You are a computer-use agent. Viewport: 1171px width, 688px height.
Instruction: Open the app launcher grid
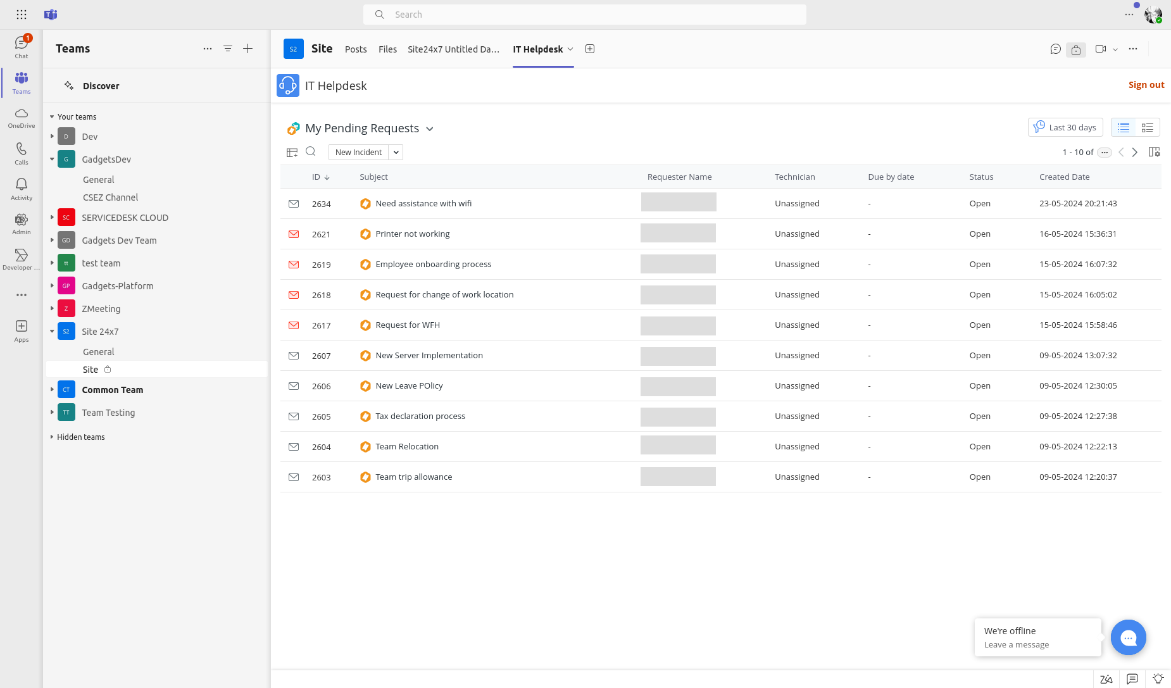pyautogui.click(x=22, y=15)
